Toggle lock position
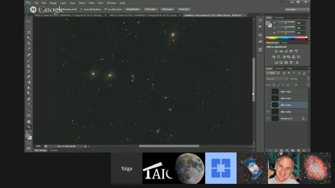Viewport: 335px width, 188px height. coord(283,85)
